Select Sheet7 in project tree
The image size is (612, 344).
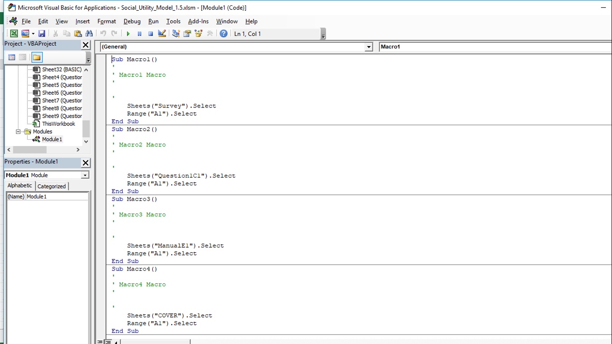[62, 100]
